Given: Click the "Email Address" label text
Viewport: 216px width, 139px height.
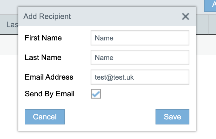Looking at the screenshot, I should point(49,77).
